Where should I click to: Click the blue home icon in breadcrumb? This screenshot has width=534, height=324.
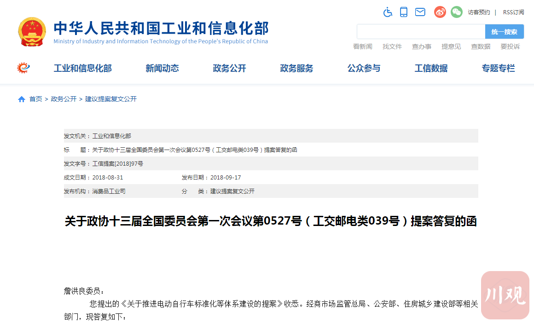[22, 99]
